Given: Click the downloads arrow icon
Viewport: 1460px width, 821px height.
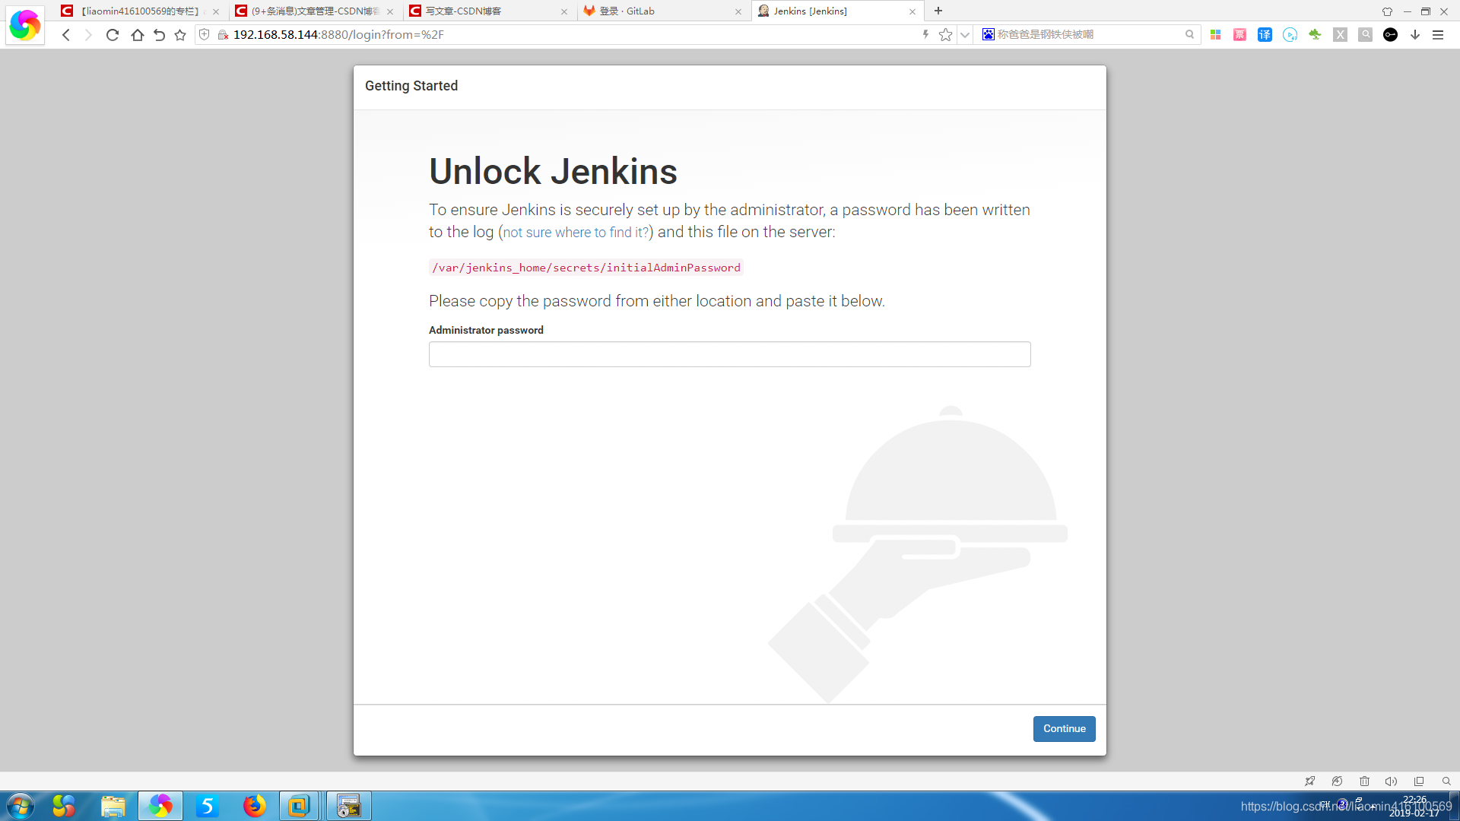Looking at the screenshot, I should (1415, 35).
